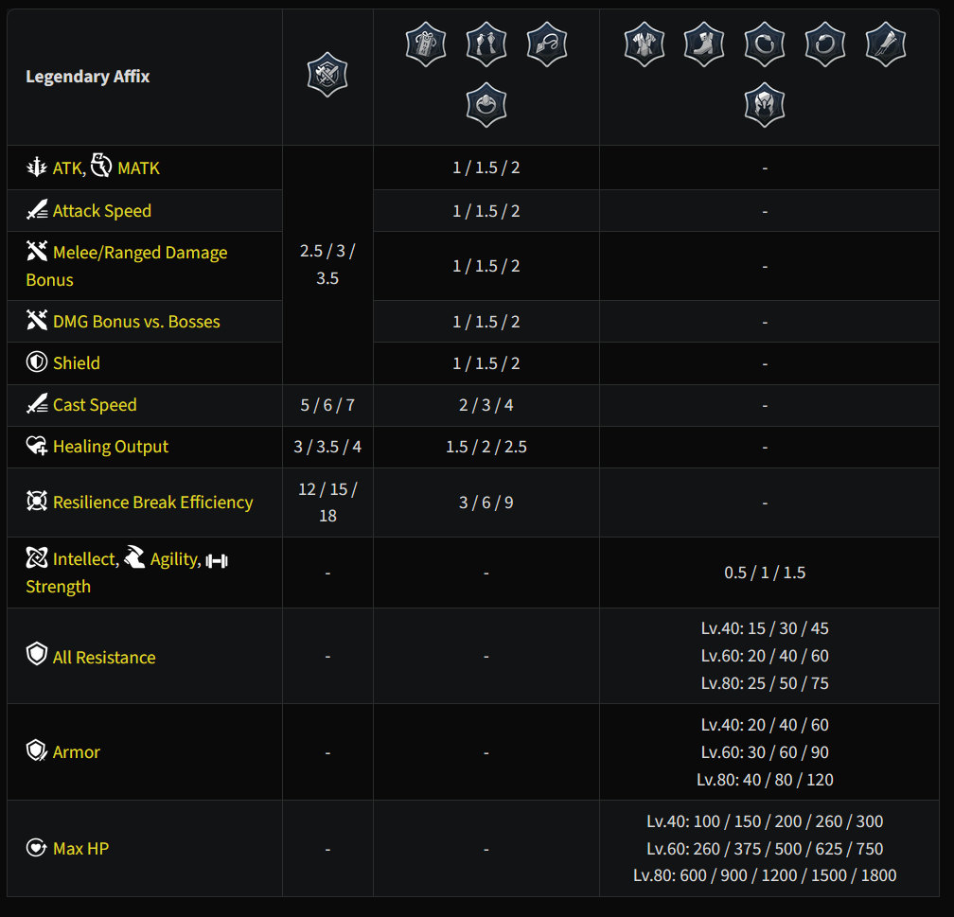Screen dimensions: 954x917
Task: Select Healing Output value "3 / 3.5 / 4"
Action: [x=327, y=448]
